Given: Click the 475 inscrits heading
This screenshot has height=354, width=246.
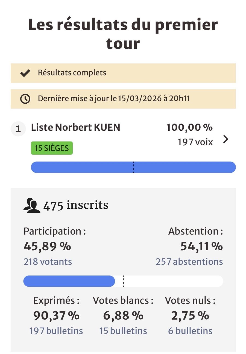Looking at the screenshot, I should [76, 205].
